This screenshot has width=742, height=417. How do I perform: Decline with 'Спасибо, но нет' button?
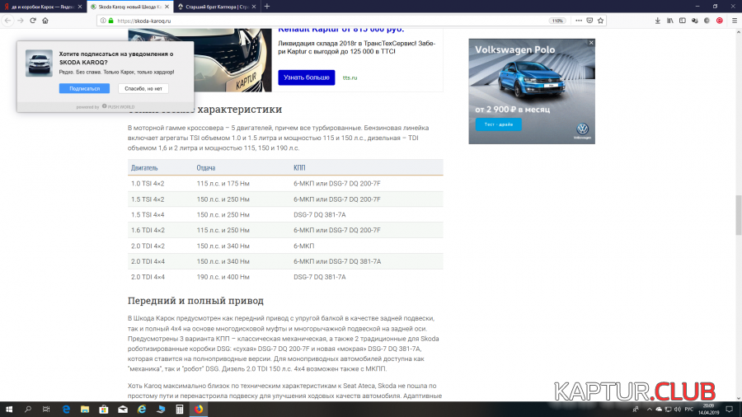coord(143,88)
